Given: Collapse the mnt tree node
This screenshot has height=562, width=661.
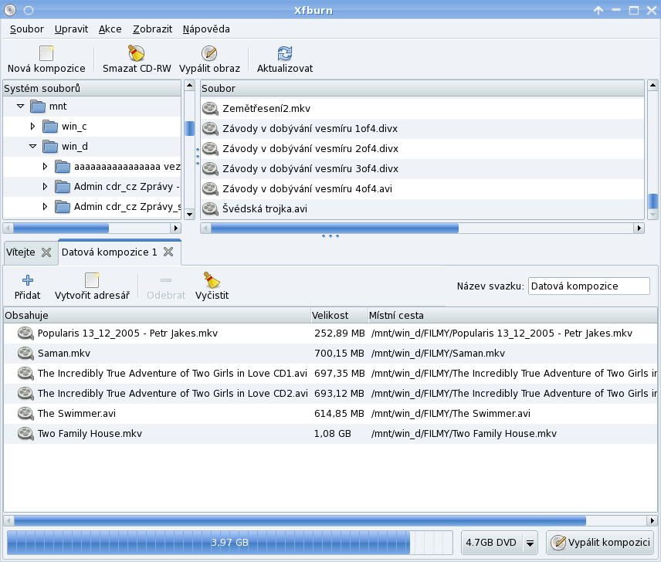Looking at the screenshot, I should pos(20,107).
